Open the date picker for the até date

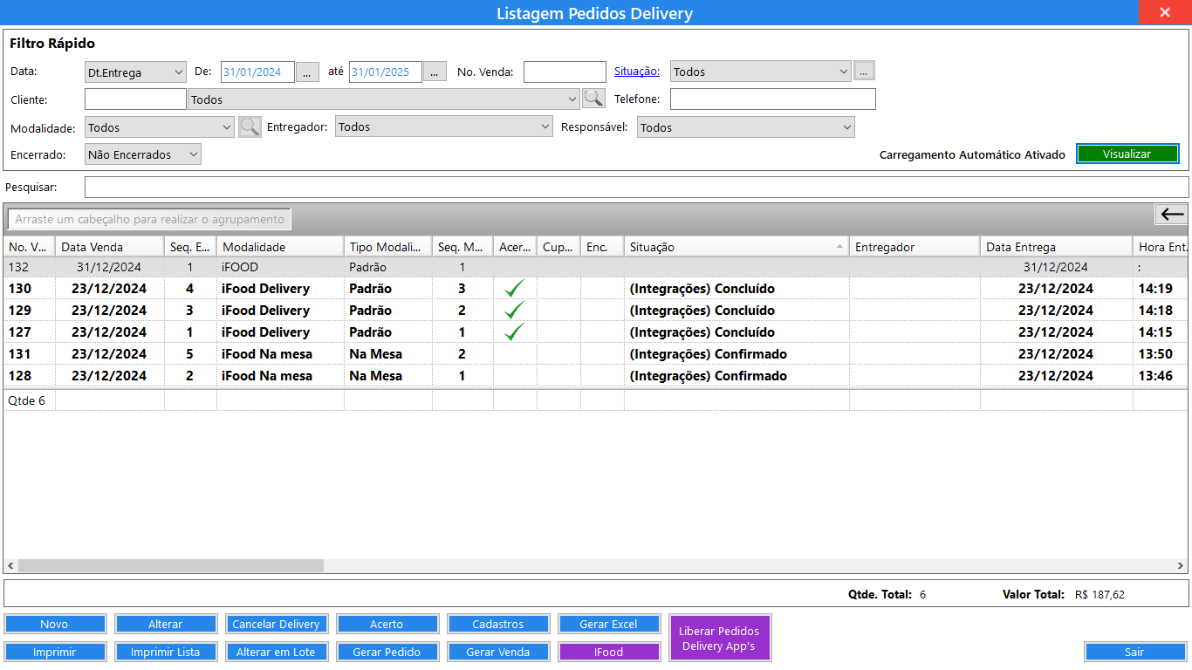pos(435,72)
